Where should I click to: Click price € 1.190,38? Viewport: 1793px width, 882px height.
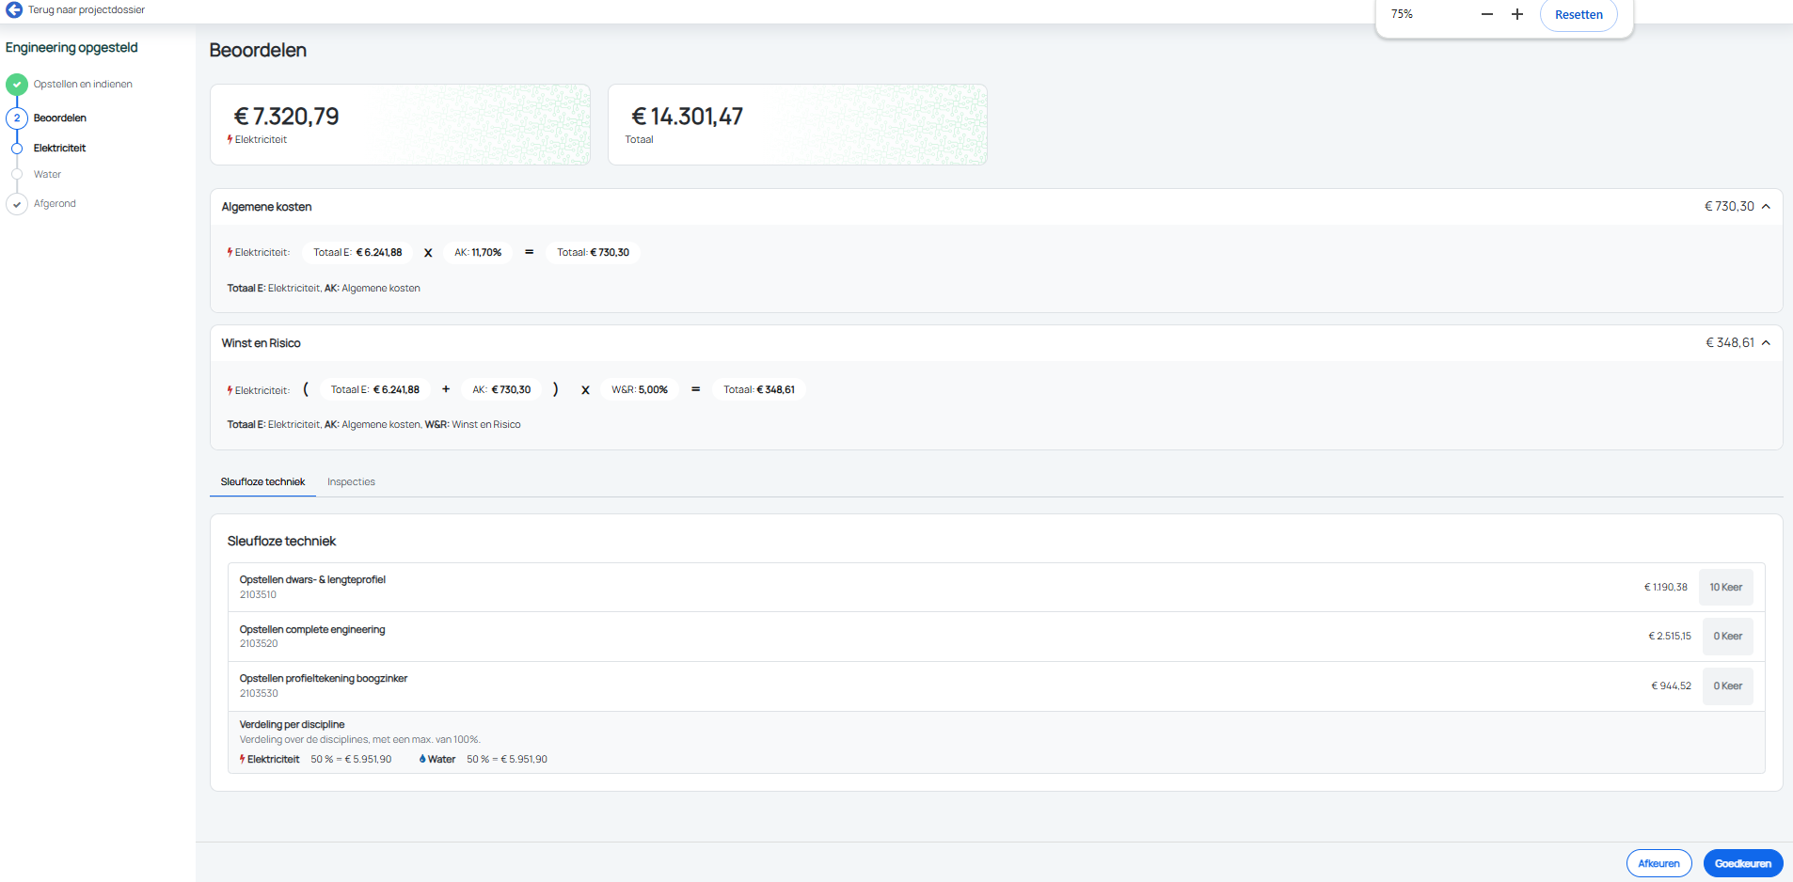(x=1665, y=588)
